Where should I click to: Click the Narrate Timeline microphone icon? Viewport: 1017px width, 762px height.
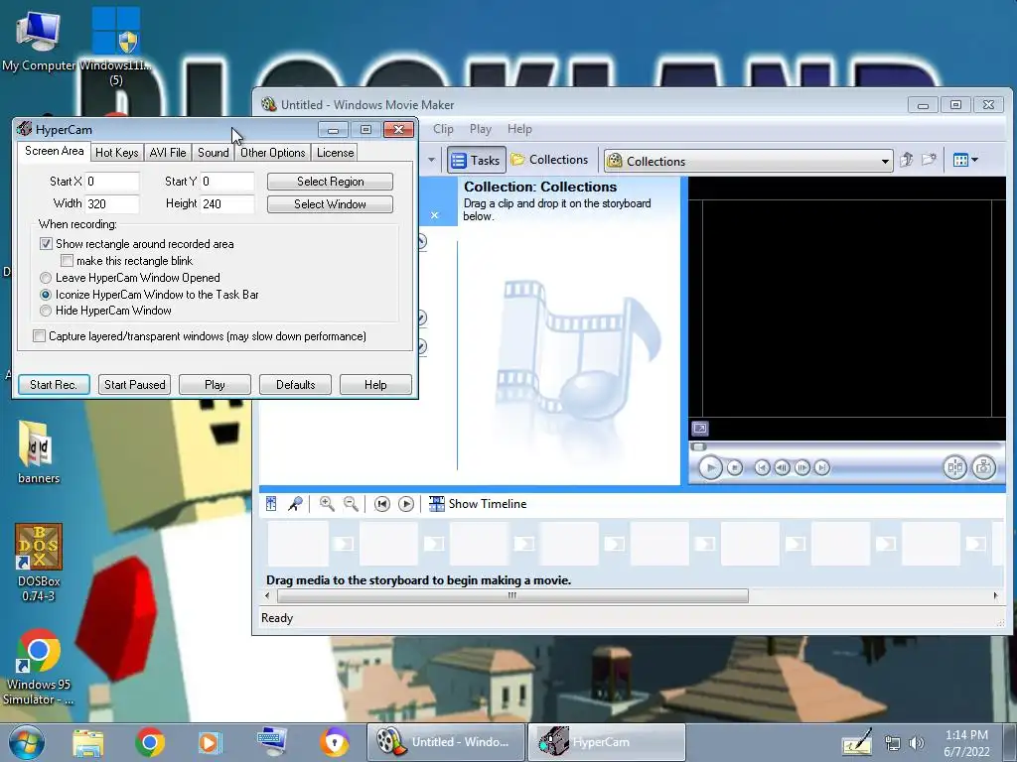295,503
